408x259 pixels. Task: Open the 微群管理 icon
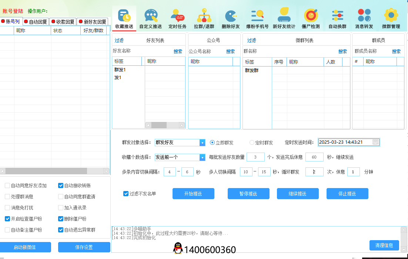pos(391,19)
